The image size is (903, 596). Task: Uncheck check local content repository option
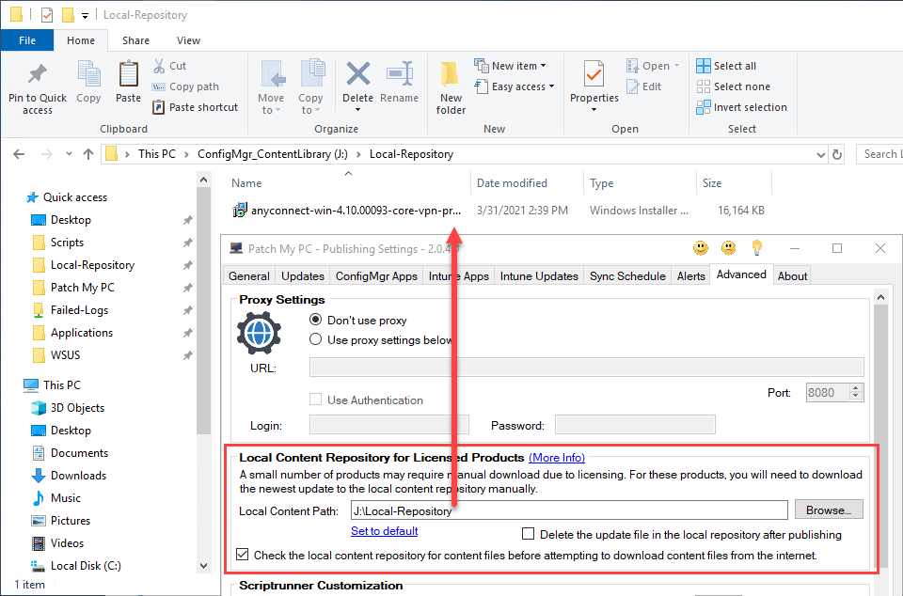click(x=243, y=555)
